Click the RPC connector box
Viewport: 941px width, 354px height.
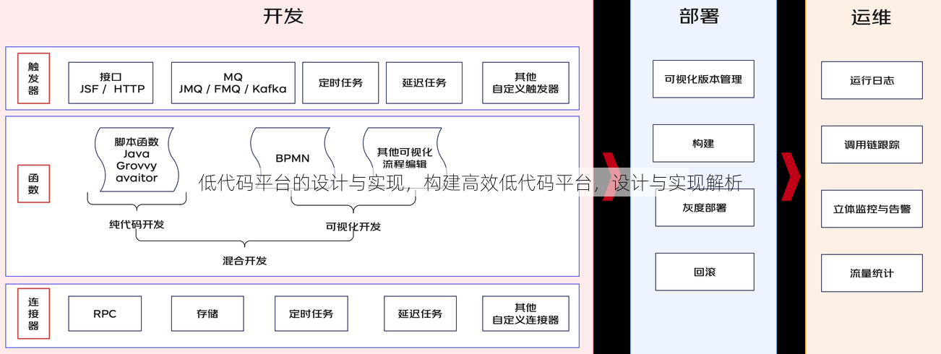(x=105, y=314)
